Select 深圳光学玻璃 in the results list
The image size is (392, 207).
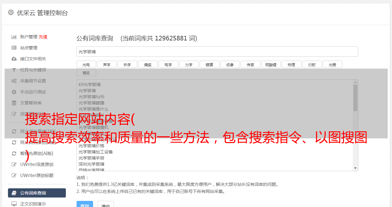tap(91, 164)
